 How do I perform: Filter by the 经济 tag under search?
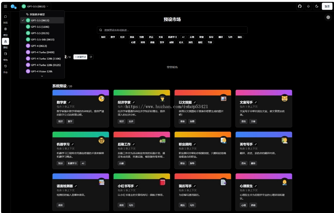(122, 37)
